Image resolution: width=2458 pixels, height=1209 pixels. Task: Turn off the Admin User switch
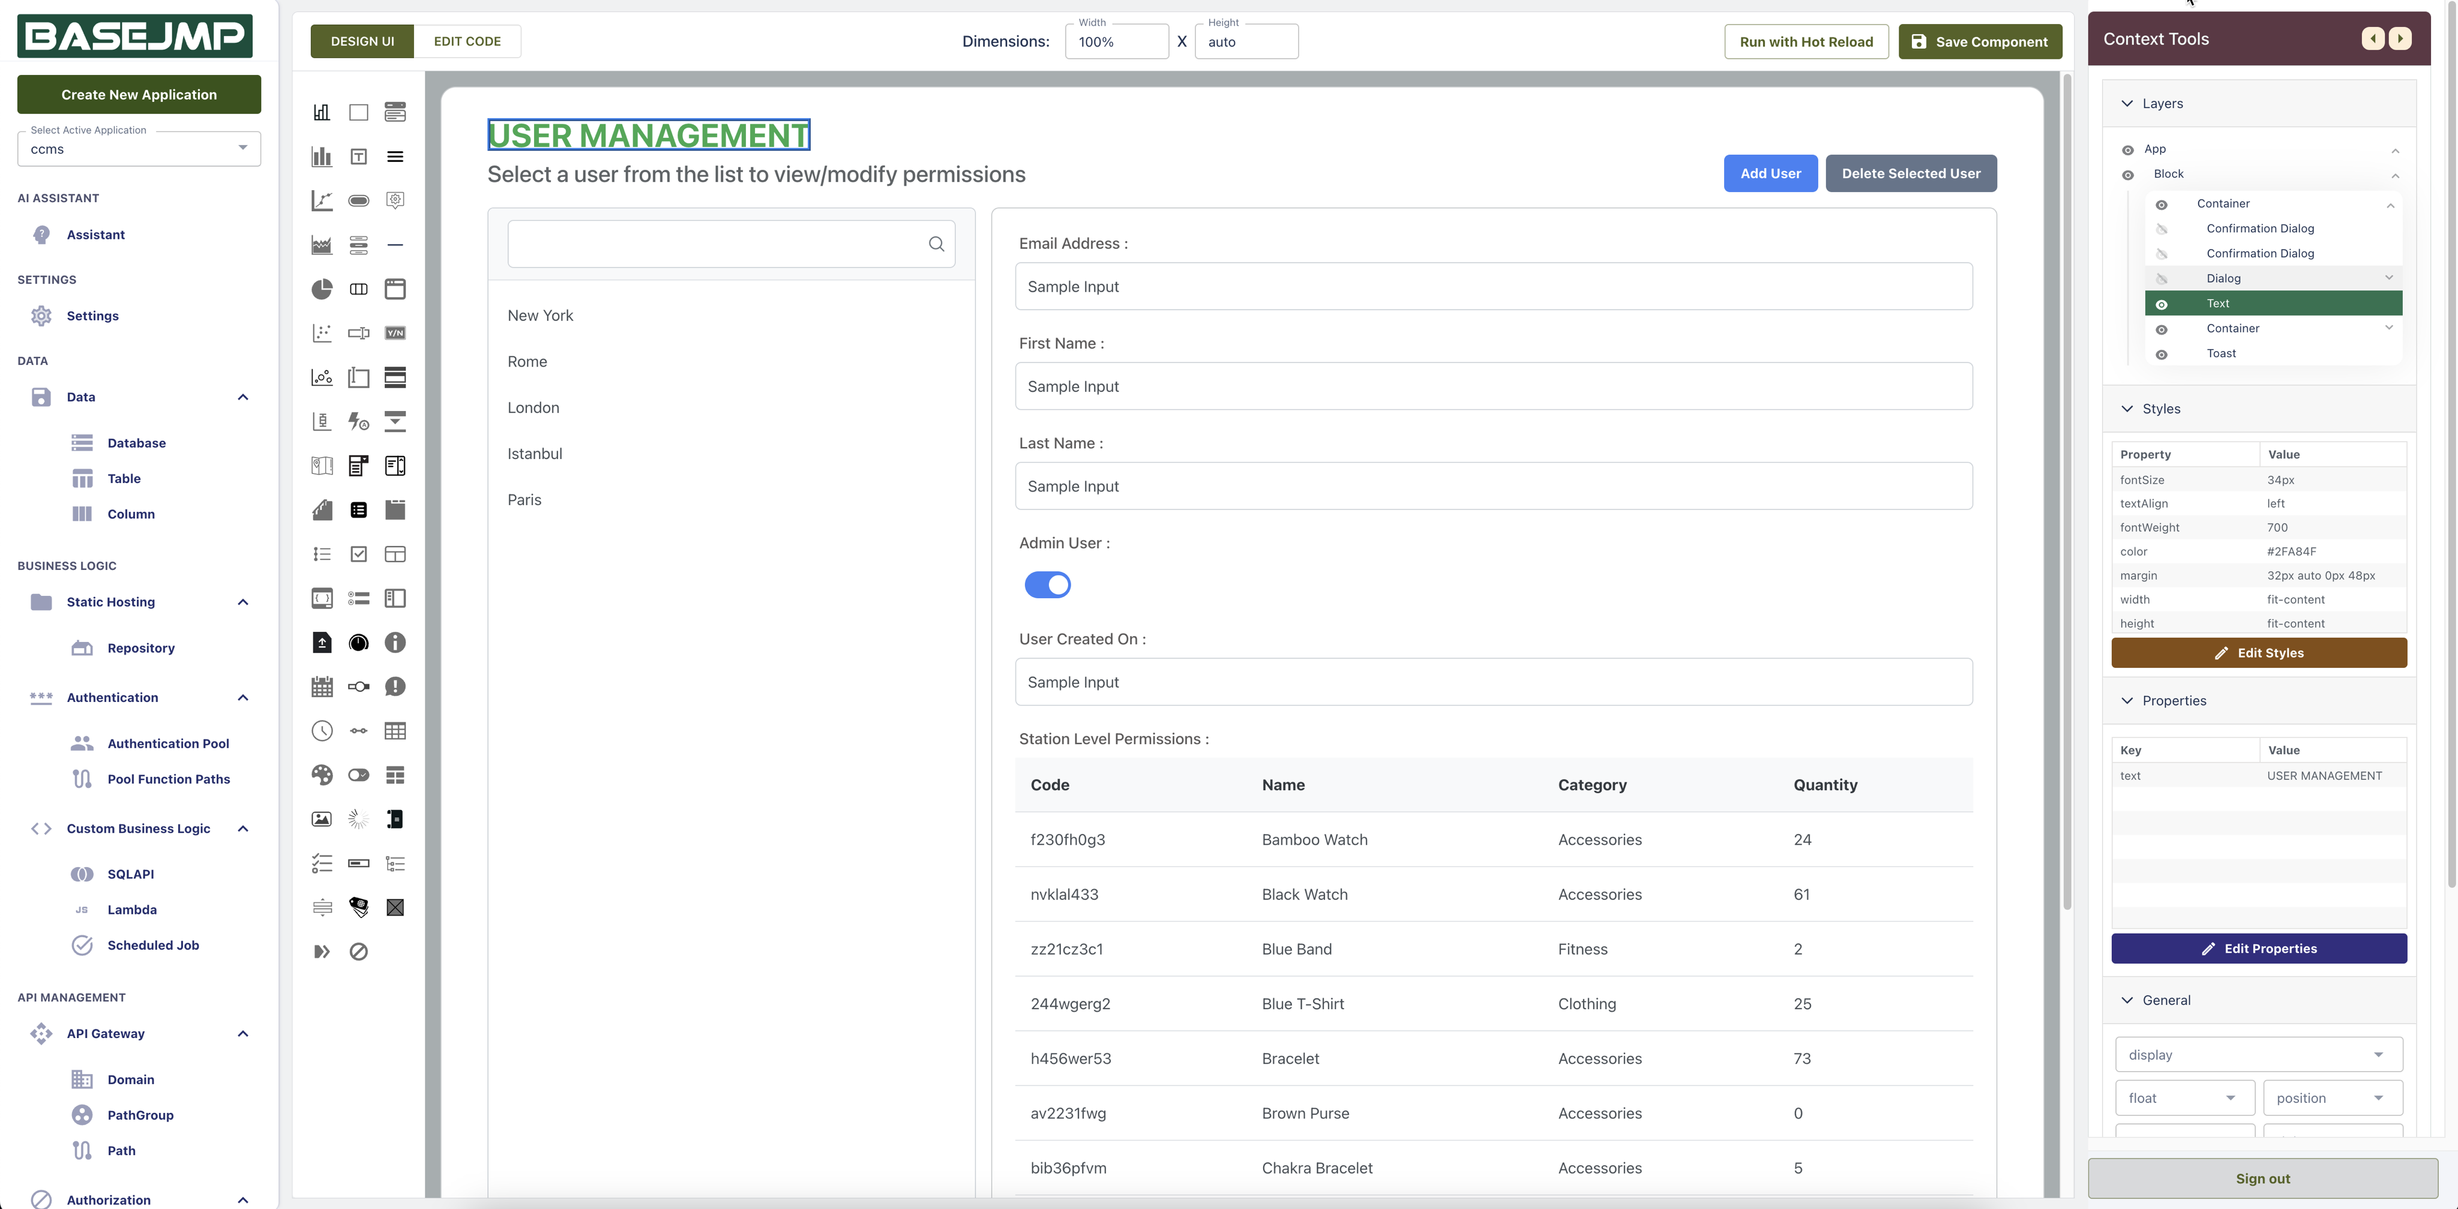1047,585
